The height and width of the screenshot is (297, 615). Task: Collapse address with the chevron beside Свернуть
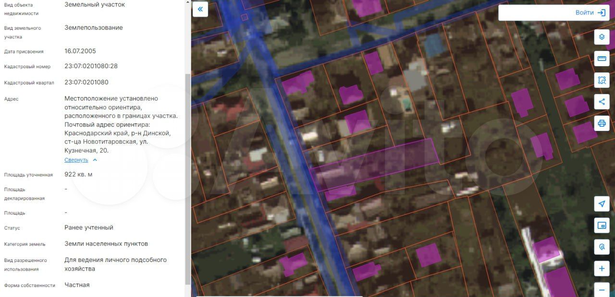point(95,160)
